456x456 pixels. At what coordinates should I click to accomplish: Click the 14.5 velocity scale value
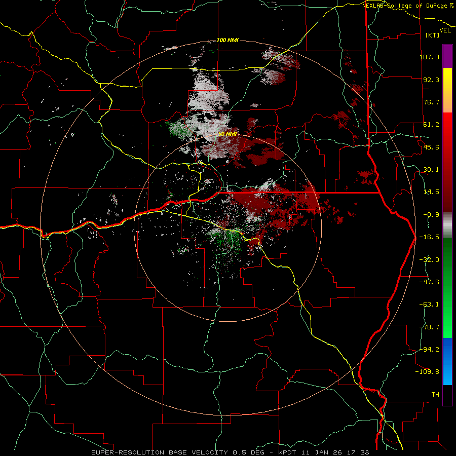(x=431, y=192)
